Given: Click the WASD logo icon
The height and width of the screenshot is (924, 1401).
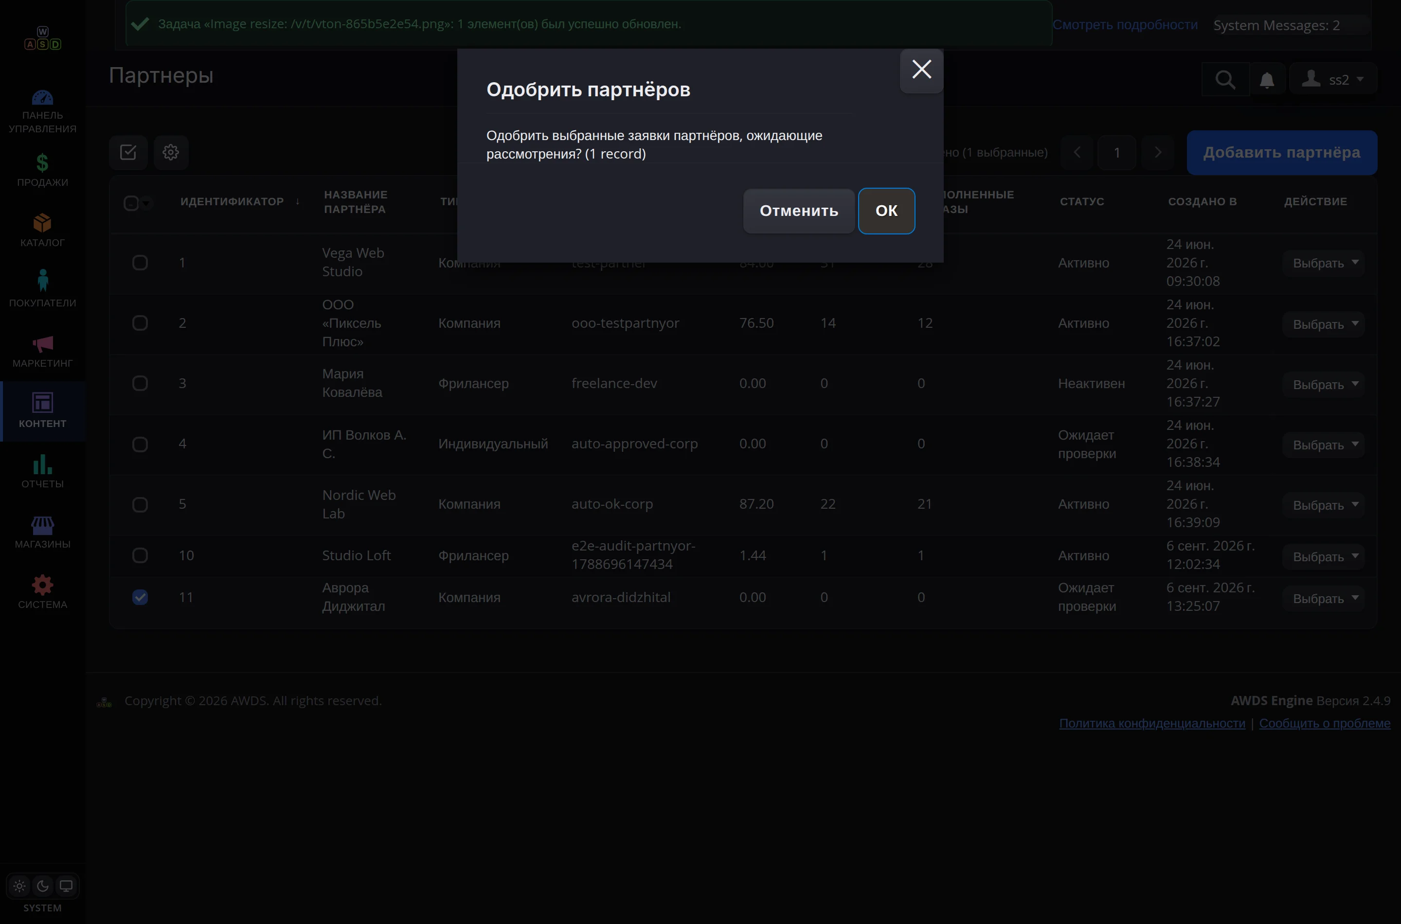Looking at the screenshot, I should (x=42, y=38).
